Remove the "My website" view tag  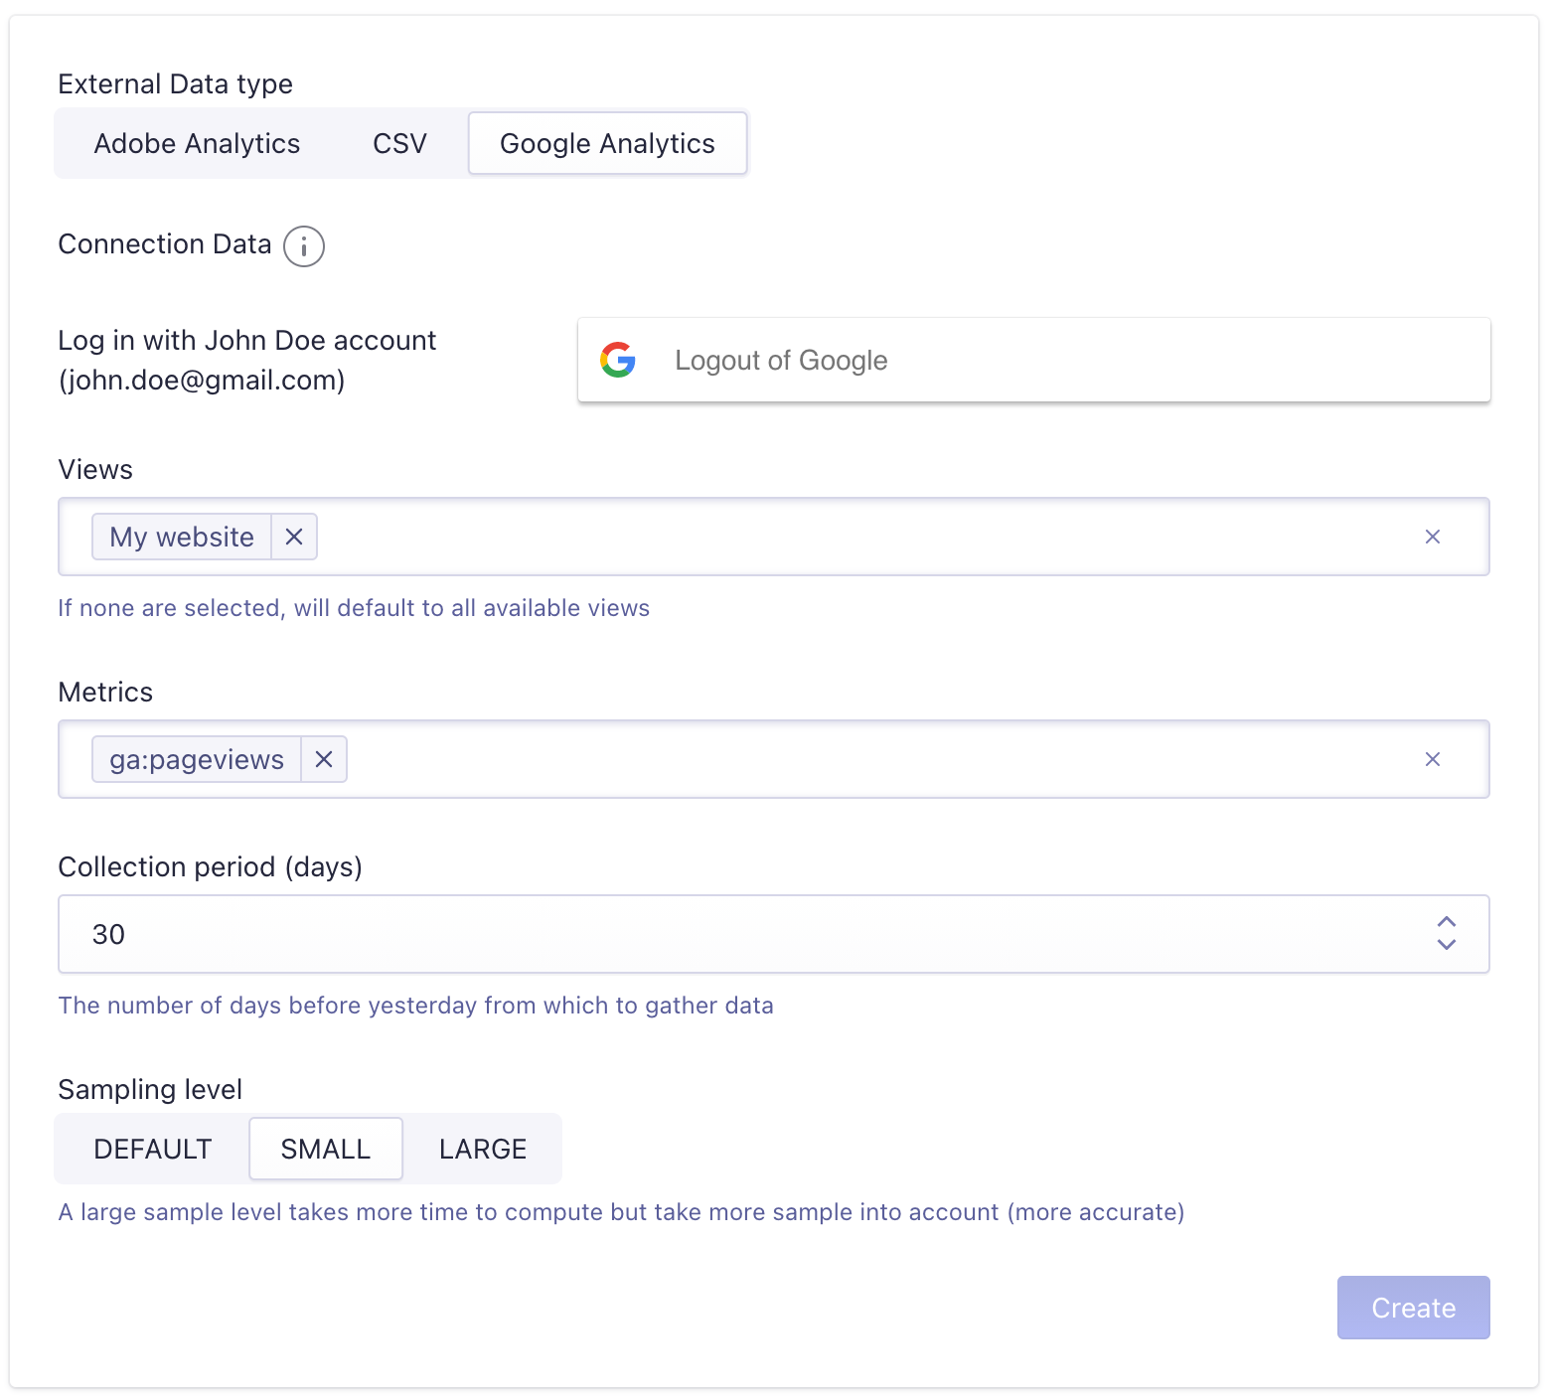click(x=294, y=537)
